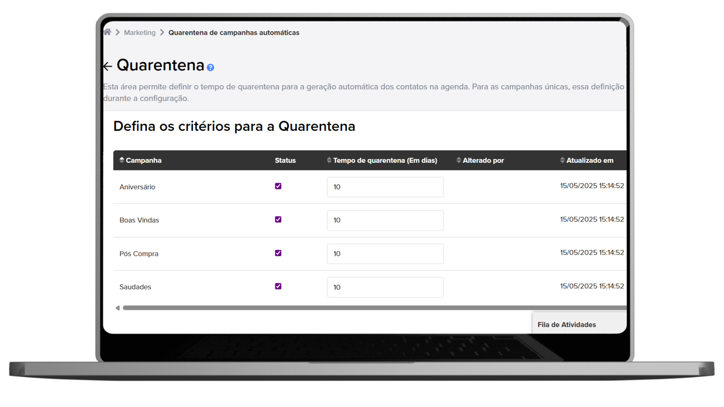This screenshot has width=724, height=407.
Task: Edit quarantine days field for Aniversário
Action: (385, 187)
